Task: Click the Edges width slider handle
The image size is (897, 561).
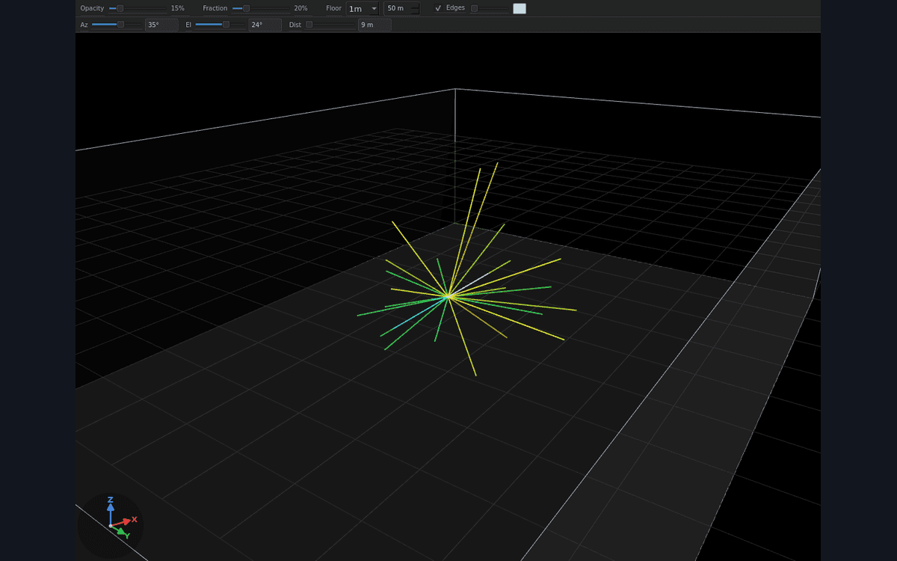Action: tap(474, 8)
